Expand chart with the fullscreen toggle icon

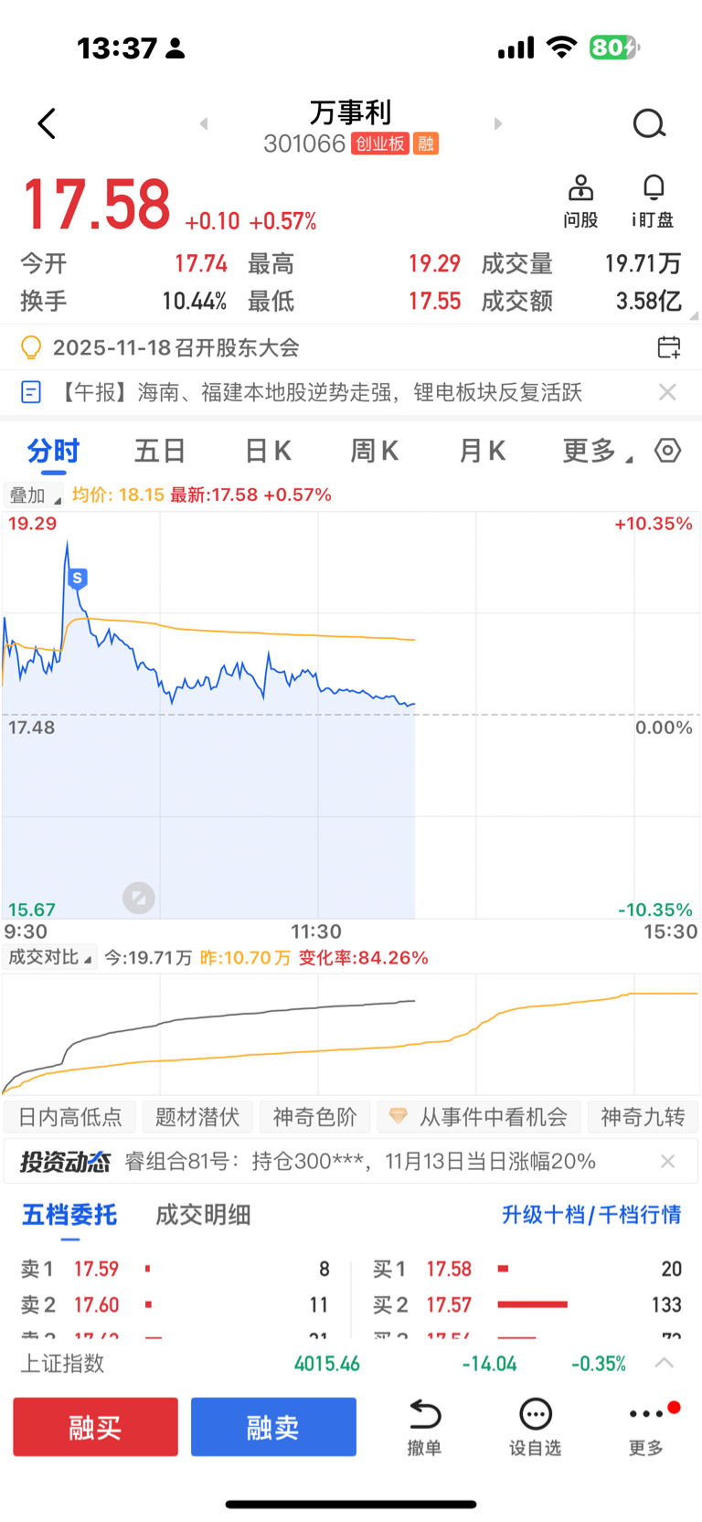[x=139, y=899]
